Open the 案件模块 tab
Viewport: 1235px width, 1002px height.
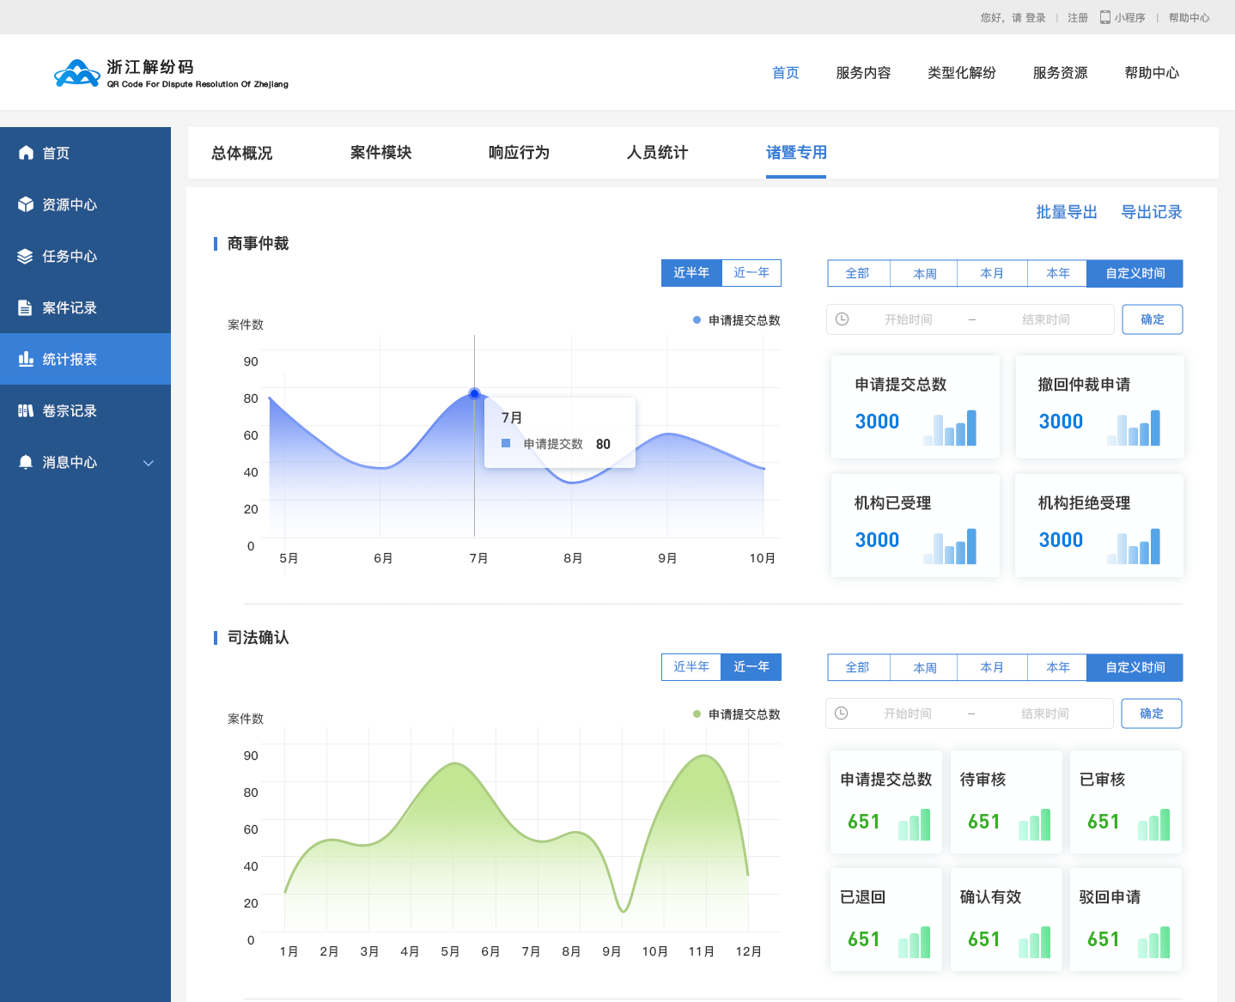(x=380, y=153)
